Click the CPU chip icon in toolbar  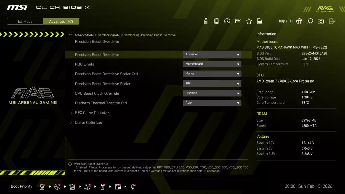pos(217,21)
